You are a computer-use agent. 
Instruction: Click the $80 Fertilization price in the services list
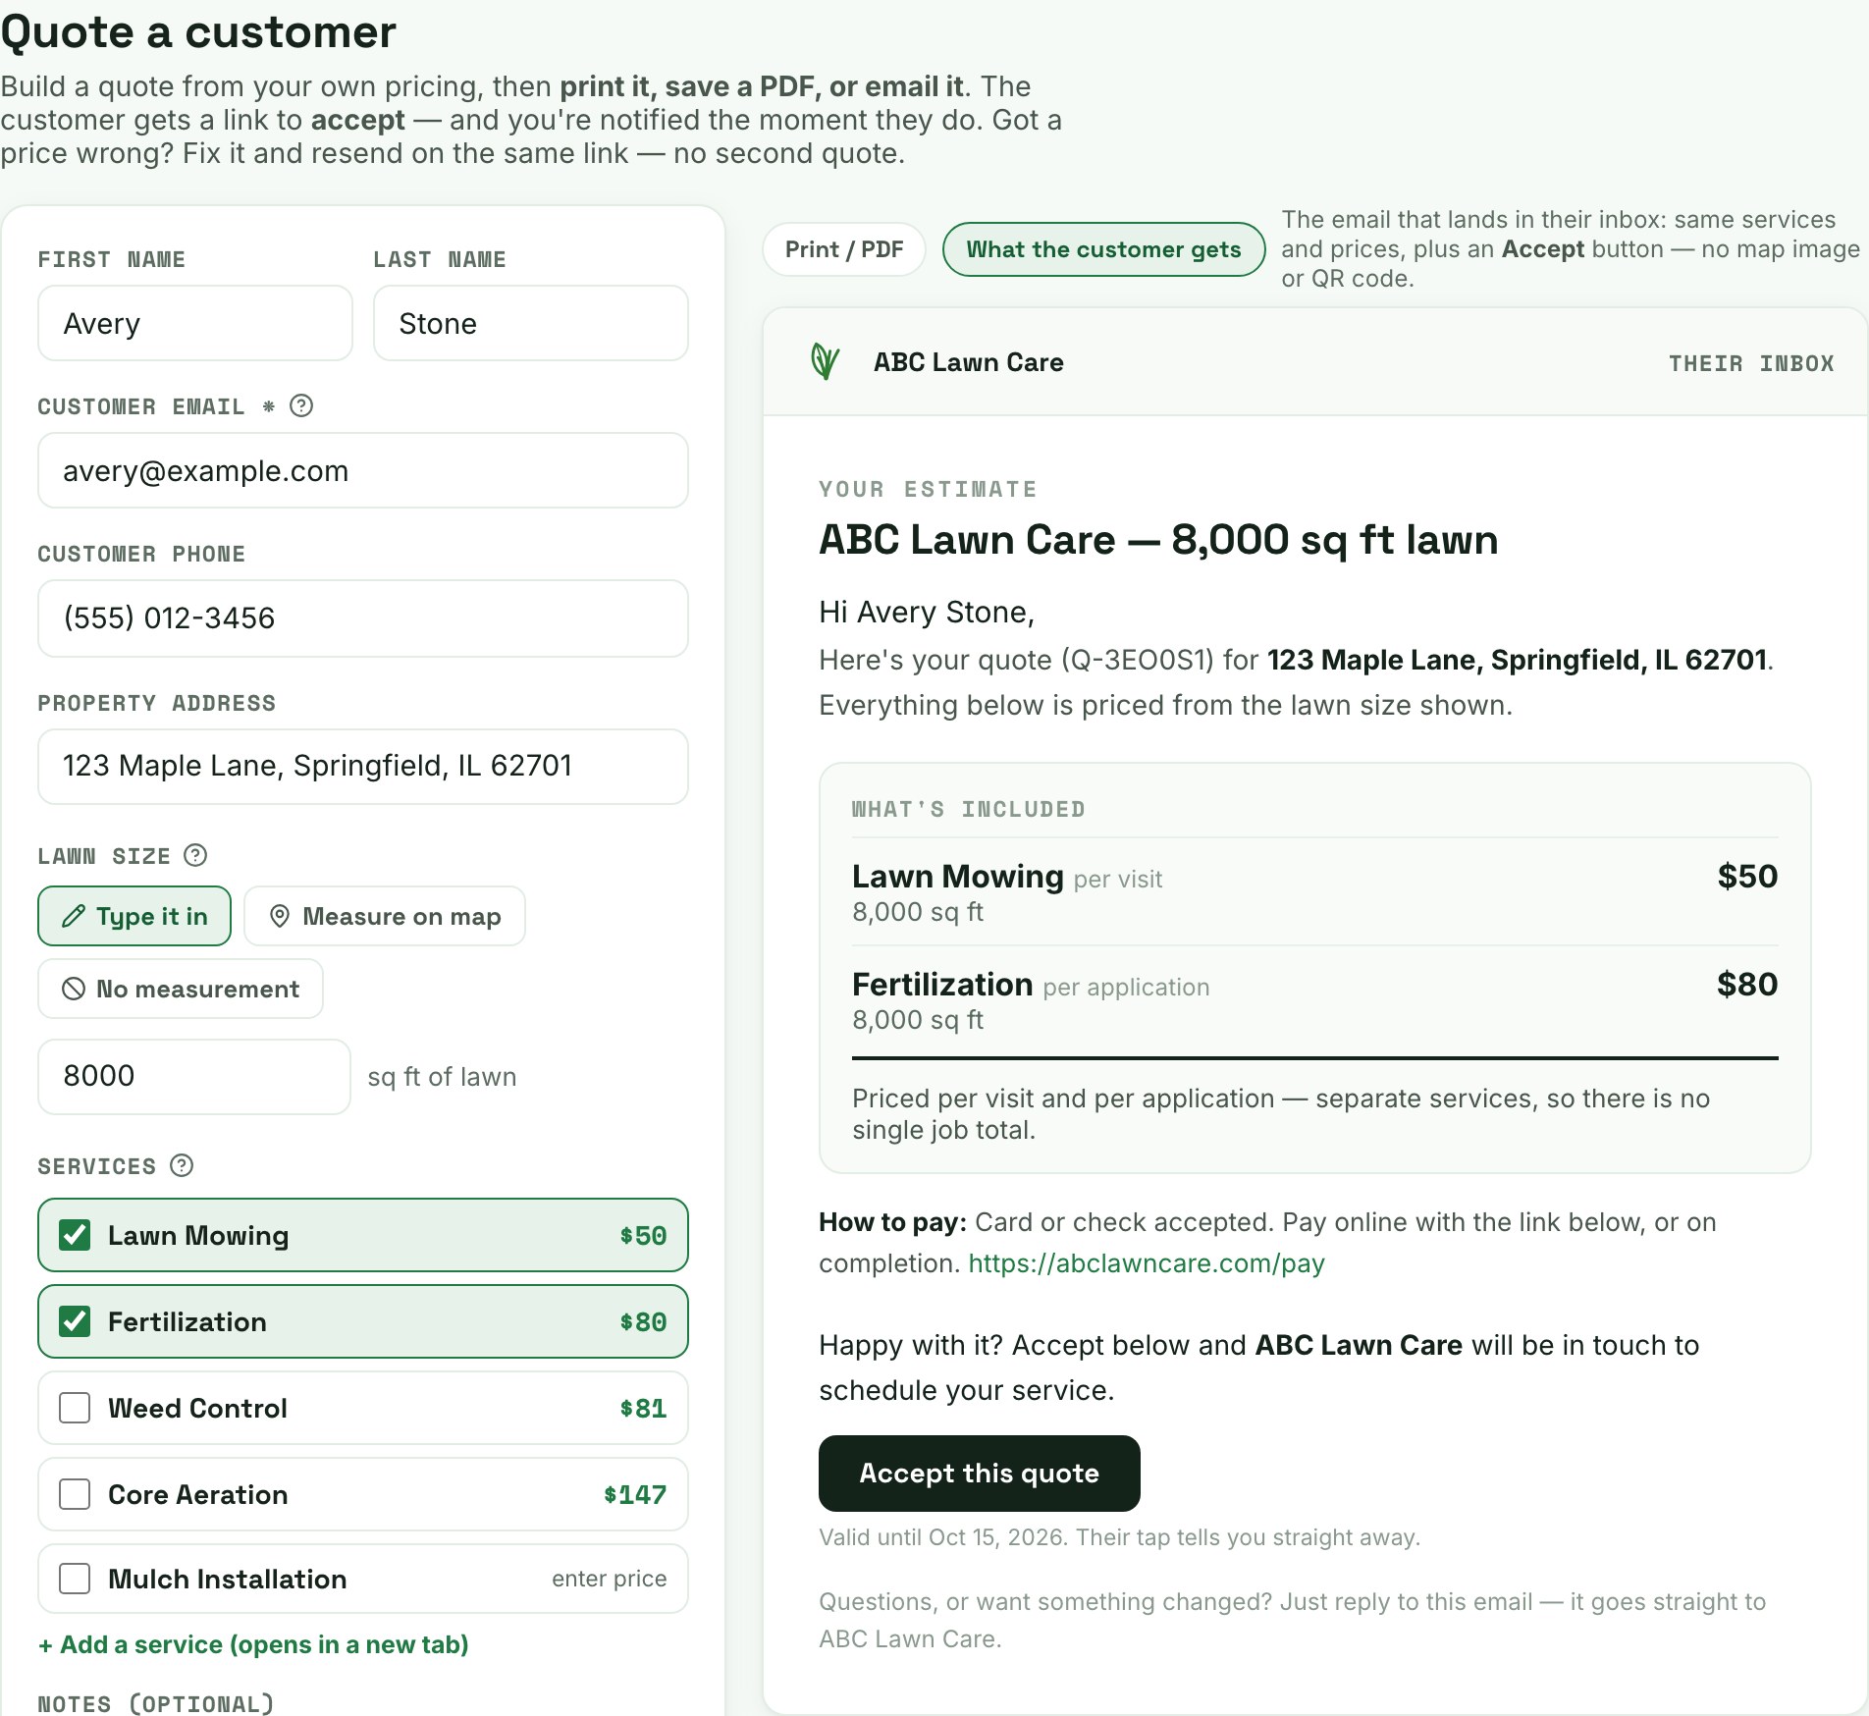[643, 1321]
